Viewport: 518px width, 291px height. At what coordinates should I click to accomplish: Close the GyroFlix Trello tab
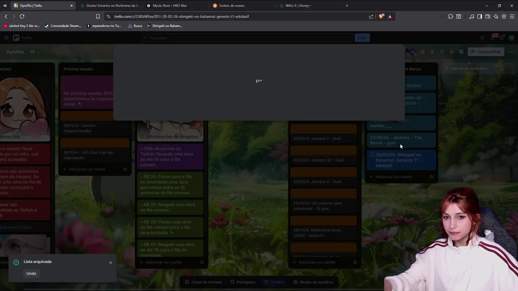(x=72, y=6)
